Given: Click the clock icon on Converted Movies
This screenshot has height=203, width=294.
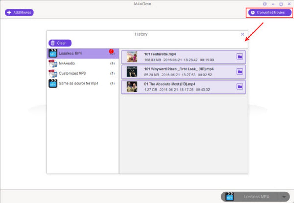Looking at the screenshot, I should tap(253, 13).
